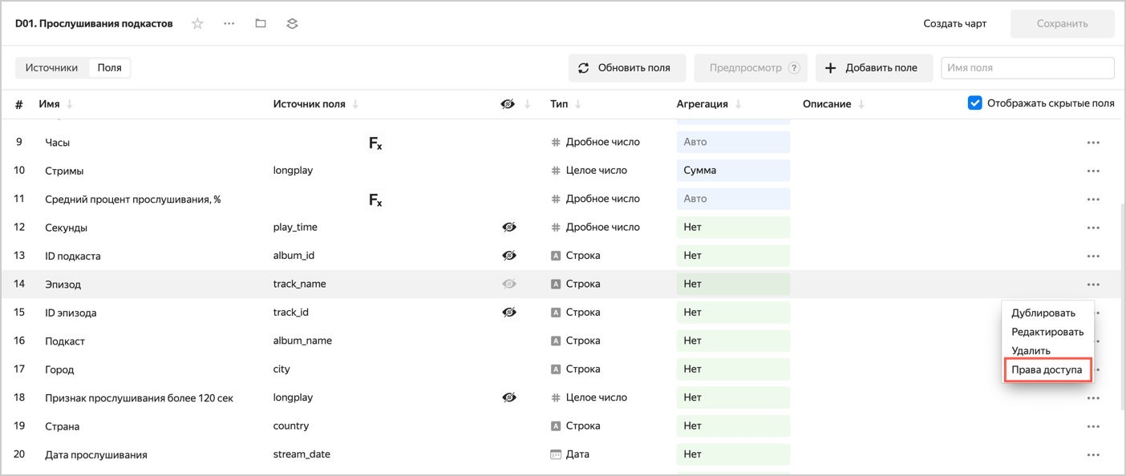Switch to the Источники tab

click(x=51, y=68)
